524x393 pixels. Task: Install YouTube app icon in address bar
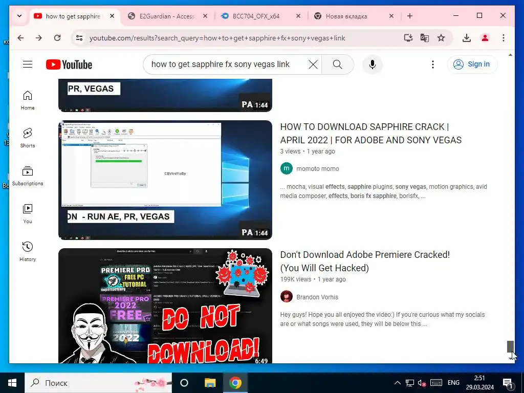point(408,38)
